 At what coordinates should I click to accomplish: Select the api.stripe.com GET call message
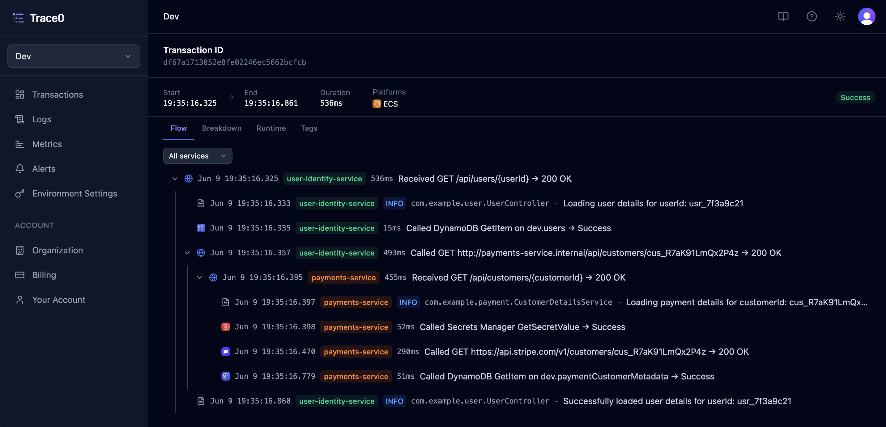click(x=586, y=352)
